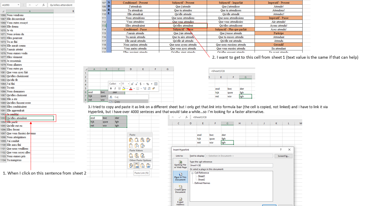
Task: Select Place in This Document link type
Action: pyautogui.click(x=180, y=177)
